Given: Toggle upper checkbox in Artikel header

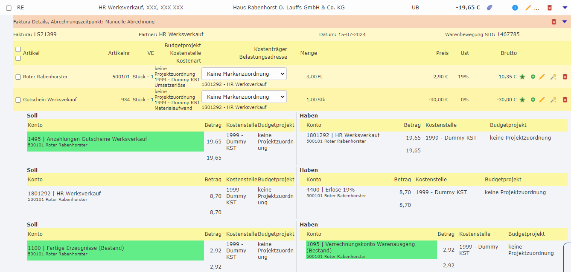Looking at the screenshot, I should tap(18, 49).
